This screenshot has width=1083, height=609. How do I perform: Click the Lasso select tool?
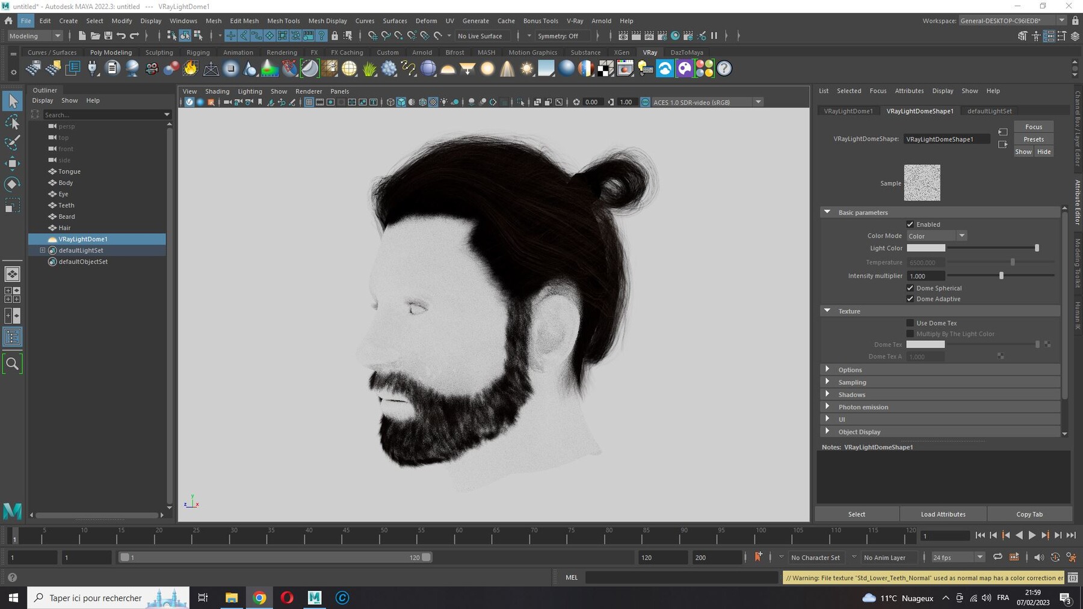coord(12,122)
